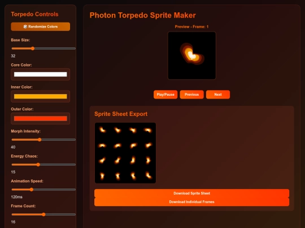
Task: Click the Morph Intensity value 40
Action: point(13,147)
